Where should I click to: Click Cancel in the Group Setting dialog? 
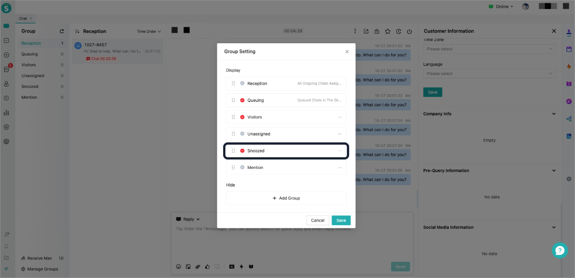(x=318, y=220)
